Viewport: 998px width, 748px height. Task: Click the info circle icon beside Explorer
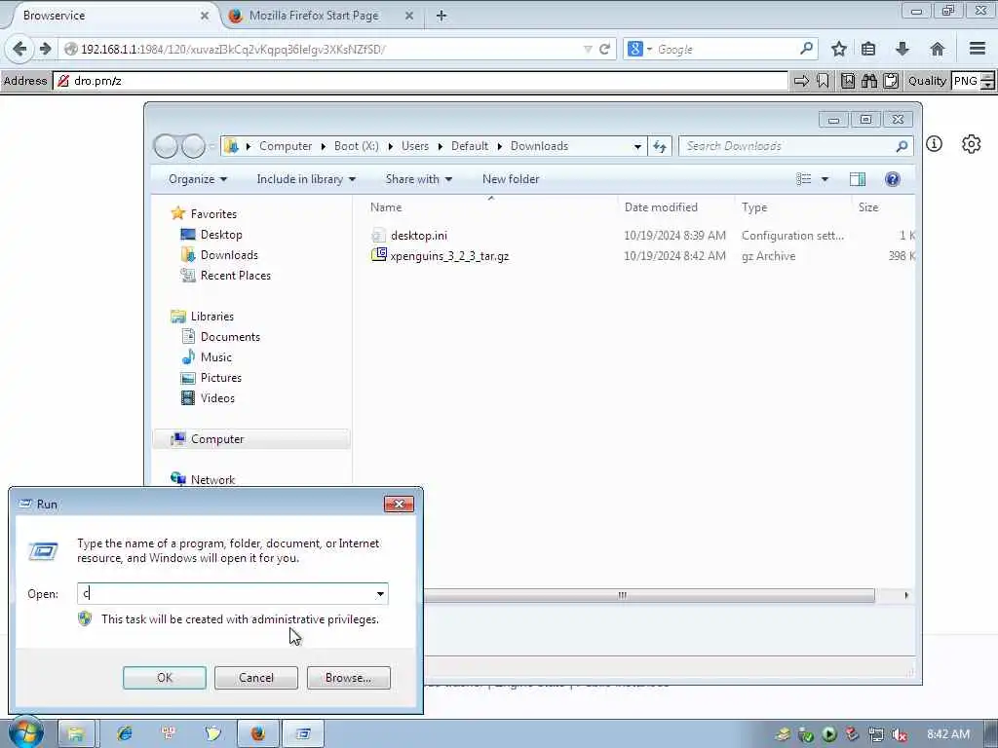click(934, 144)
